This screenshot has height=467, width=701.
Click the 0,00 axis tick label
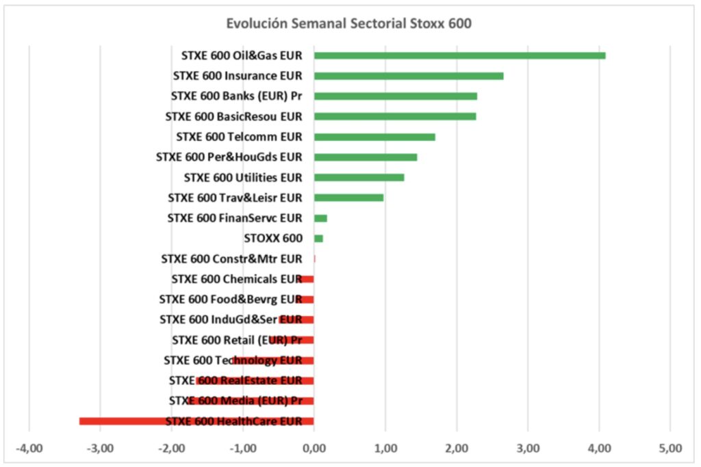(x=314, y=449)
